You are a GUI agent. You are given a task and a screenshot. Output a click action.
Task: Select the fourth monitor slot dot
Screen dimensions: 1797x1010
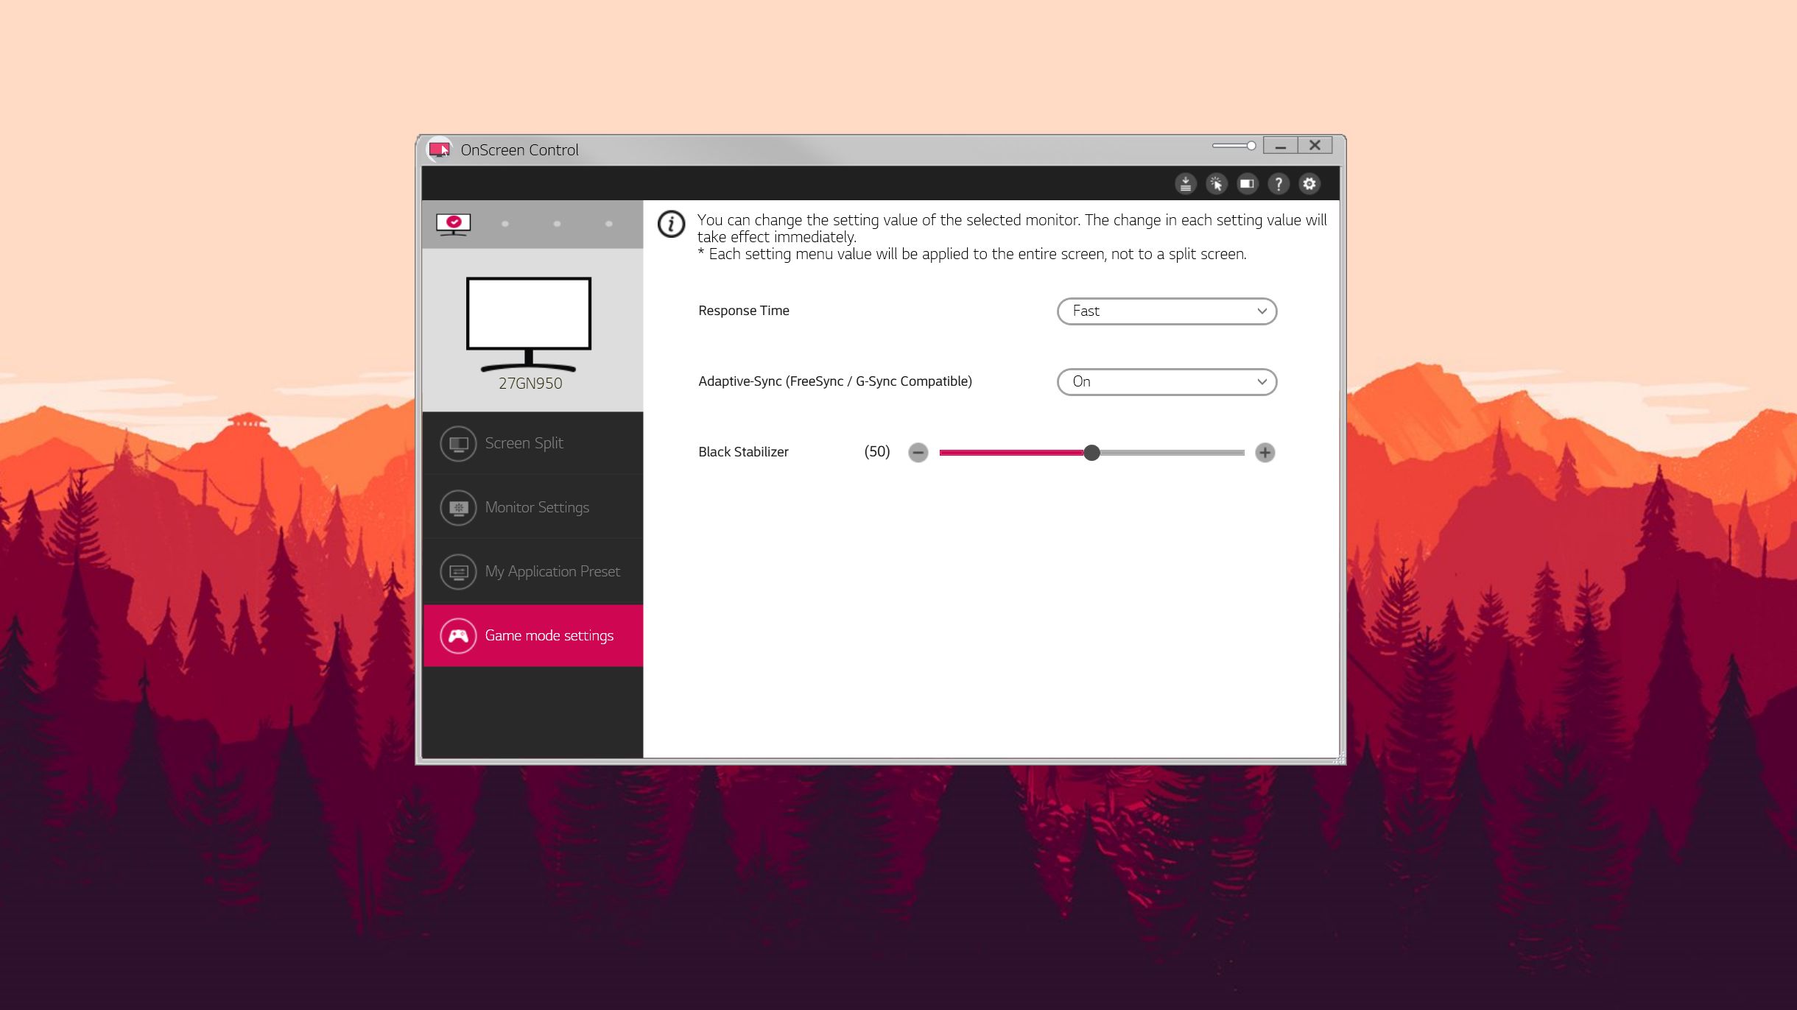[609, 224]
